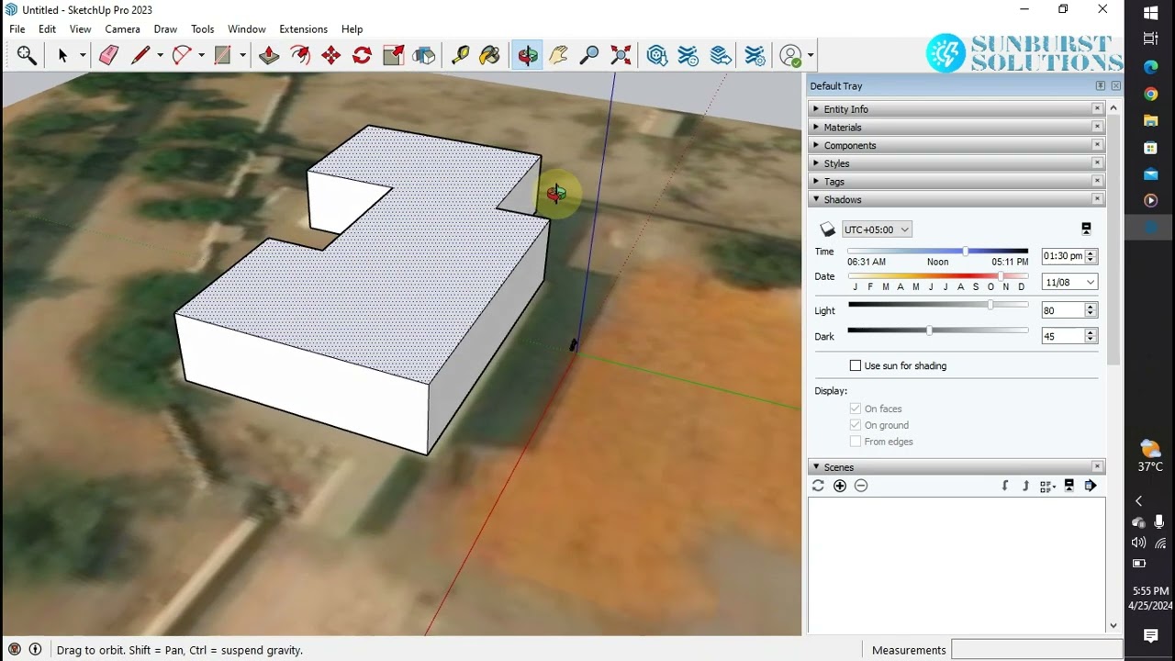This screenshot has height=661, width=1175.
Task: Move scene up arrow icon
Action: tap(1025, 486)
